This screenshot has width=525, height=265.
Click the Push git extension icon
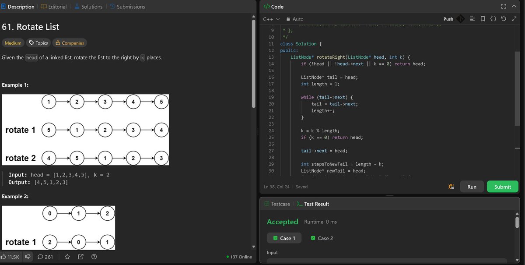point(460,19)
